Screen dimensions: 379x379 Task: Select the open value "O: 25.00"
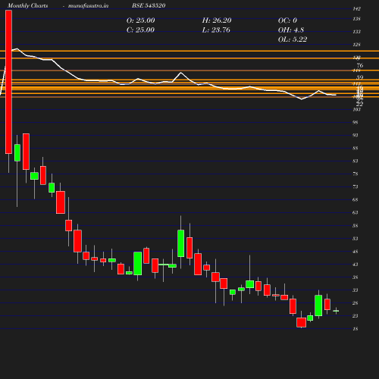point(140,20)
